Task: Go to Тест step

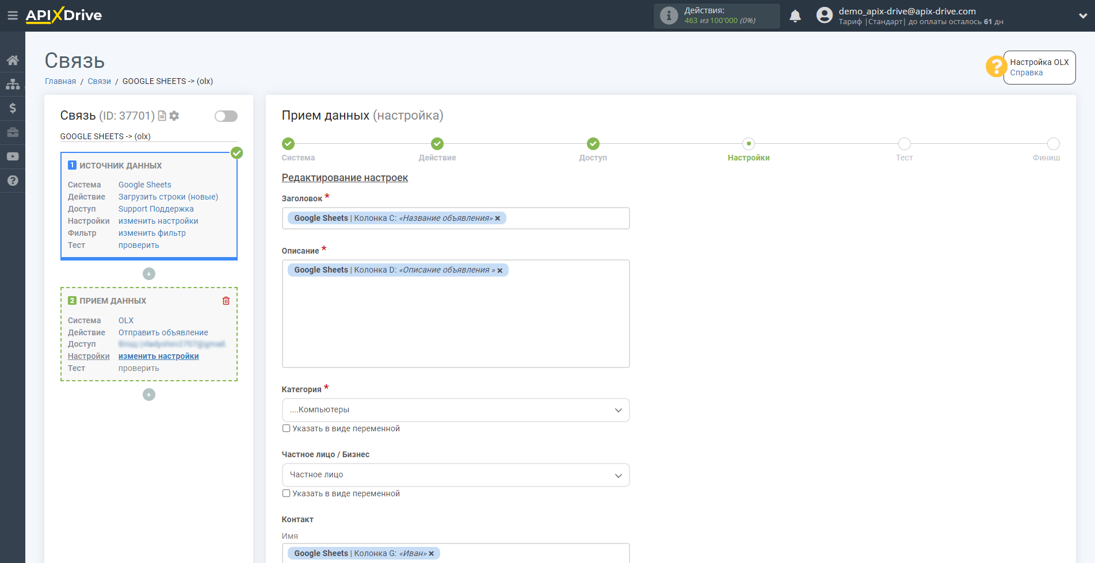Action: (x=905, y=144)
